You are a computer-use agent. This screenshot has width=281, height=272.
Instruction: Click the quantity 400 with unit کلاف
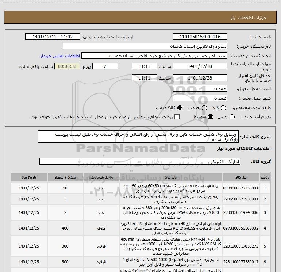click(x=65, y=228)
